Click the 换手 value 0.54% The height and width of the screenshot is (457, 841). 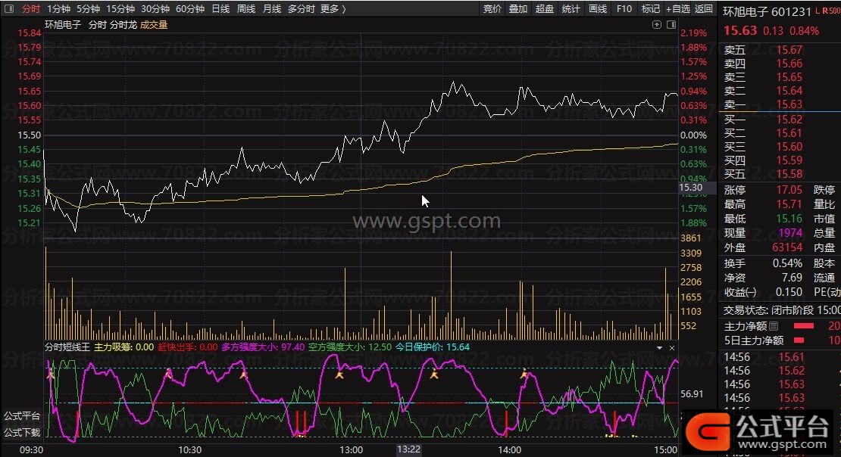(x=787, y=263)
